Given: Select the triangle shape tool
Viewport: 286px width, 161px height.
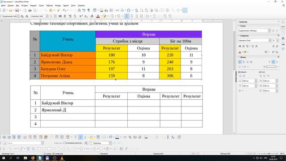Looking at the screenshot, I should [x=64, y=149].
